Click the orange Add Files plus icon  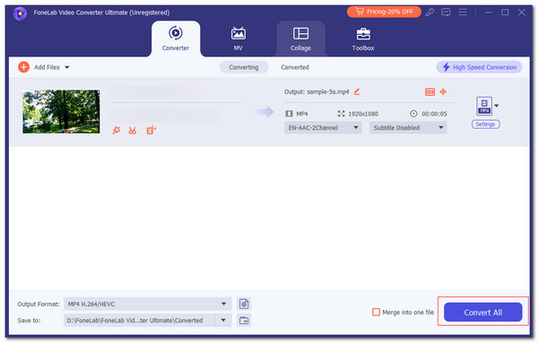click(23, 67)
